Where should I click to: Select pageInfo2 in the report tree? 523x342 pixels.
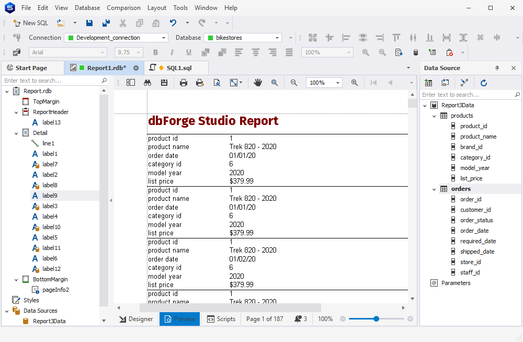click(56, 290)
